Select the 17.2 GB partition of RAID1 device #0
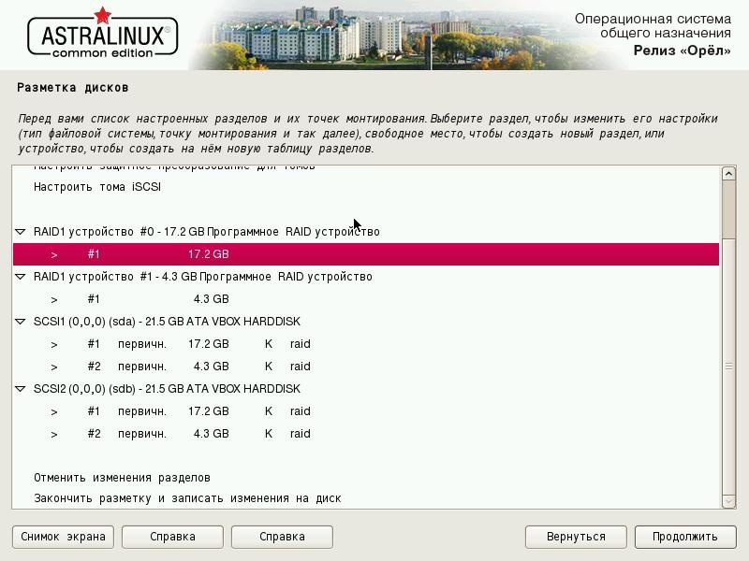 [x=208, y=254]
